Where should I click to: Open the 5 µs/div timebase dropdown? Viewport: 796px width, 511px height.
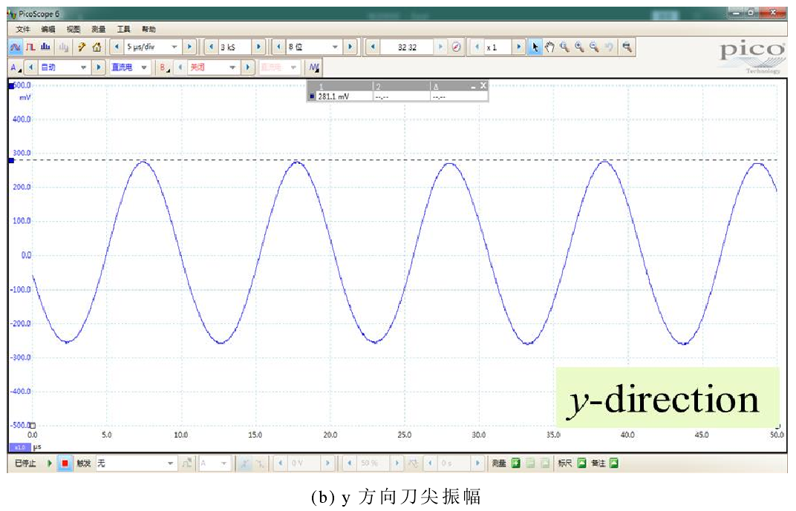tap(175, 47)
